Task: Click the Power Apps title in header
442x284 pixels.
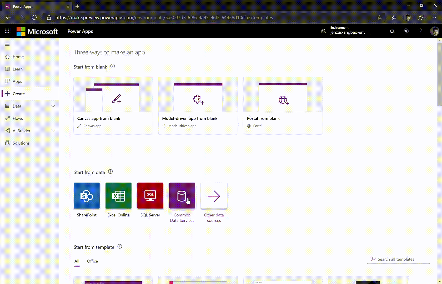Action: (80, 31)
